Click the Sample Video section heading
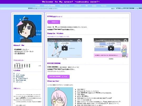142x106 pixels. [x=55, y=33]
